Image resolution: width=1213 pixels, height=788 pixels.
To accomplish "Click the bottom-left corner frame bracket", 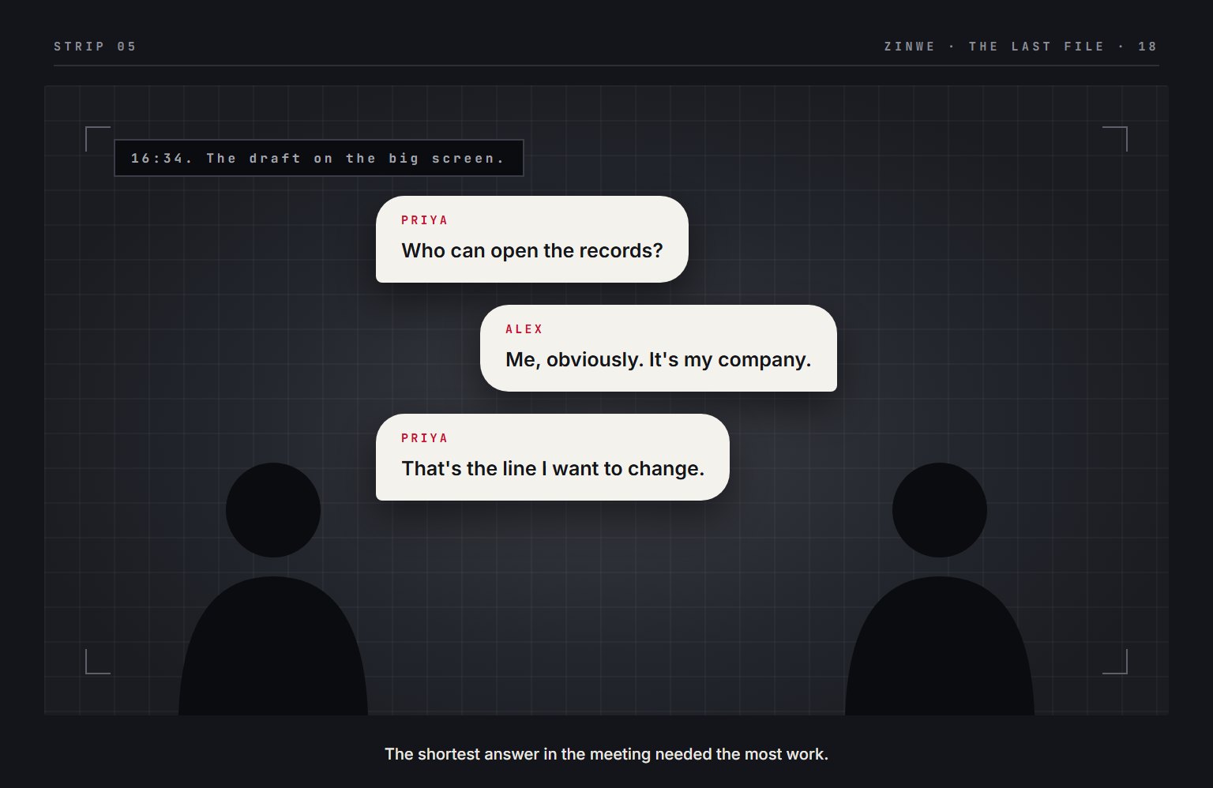I will (x=98, y=662).
